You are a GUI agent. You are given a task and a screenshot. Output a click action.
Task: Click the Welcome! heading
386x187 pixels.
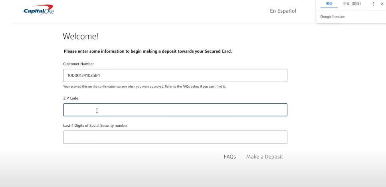(81, 36)
